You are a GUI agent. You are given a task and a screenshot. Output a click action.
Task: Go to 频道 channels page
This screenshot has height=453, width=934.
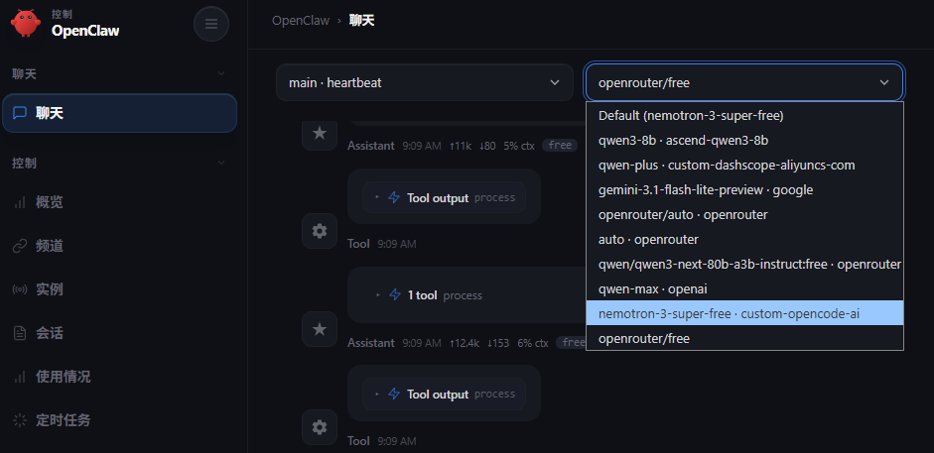point(49,246)
